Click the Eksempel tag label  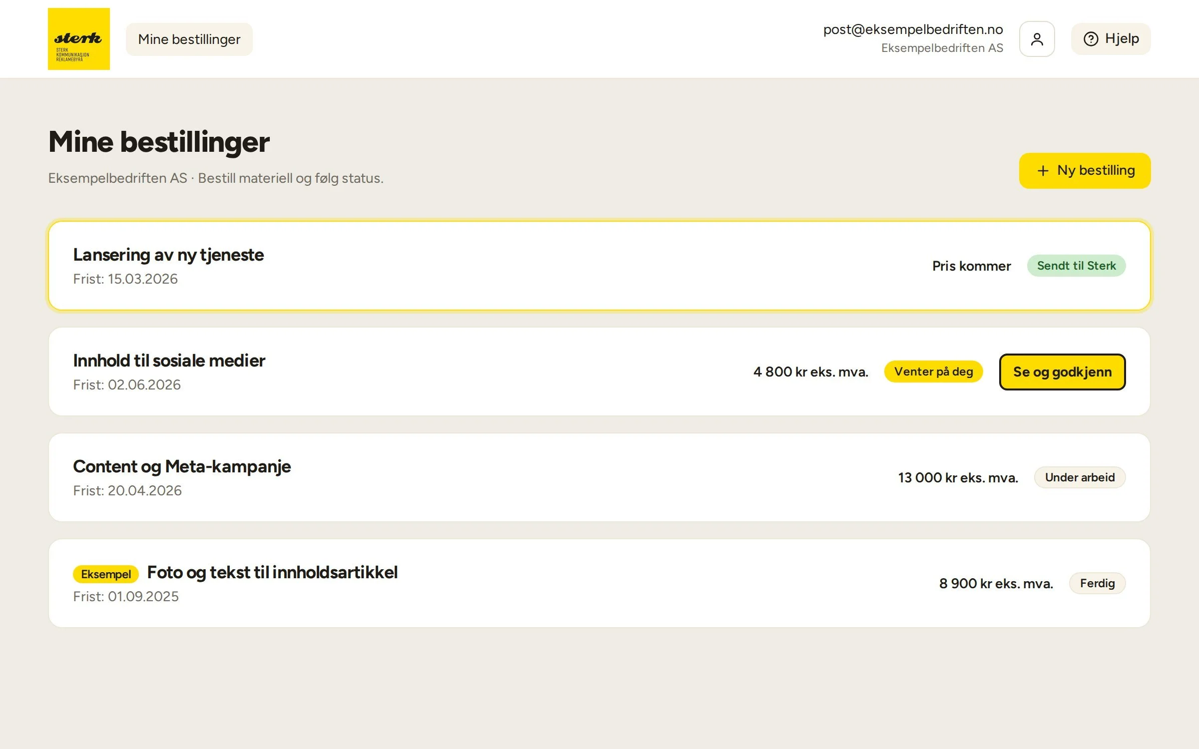tap(106, 574)
